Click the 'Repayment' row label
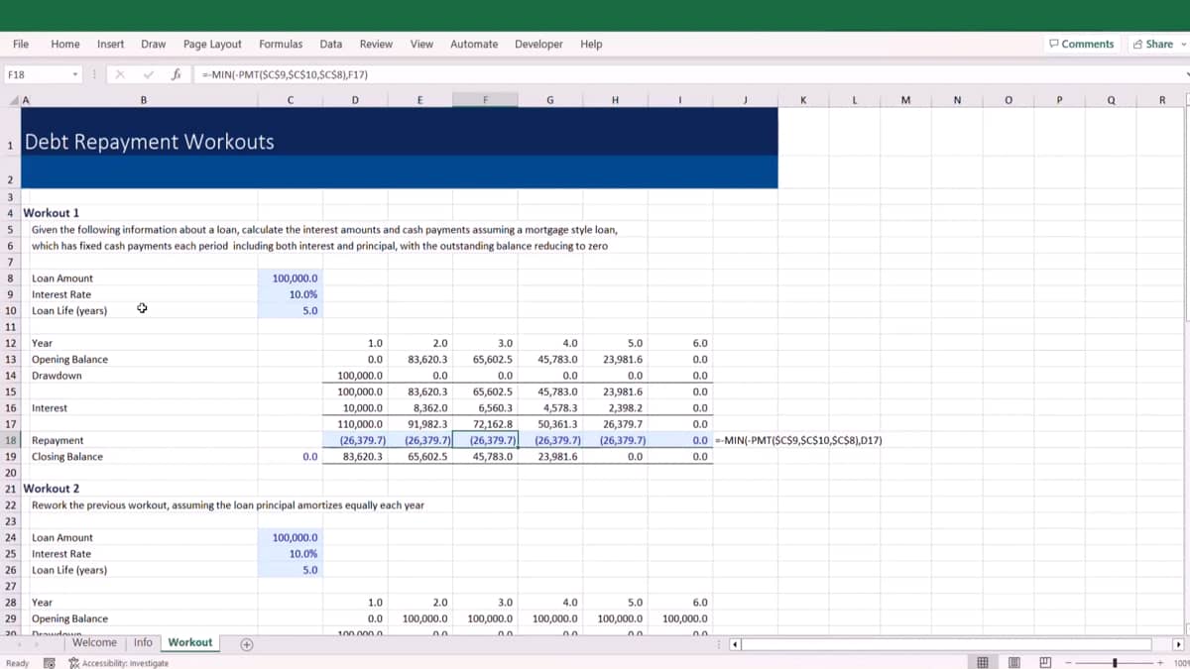 pos(58,440)
